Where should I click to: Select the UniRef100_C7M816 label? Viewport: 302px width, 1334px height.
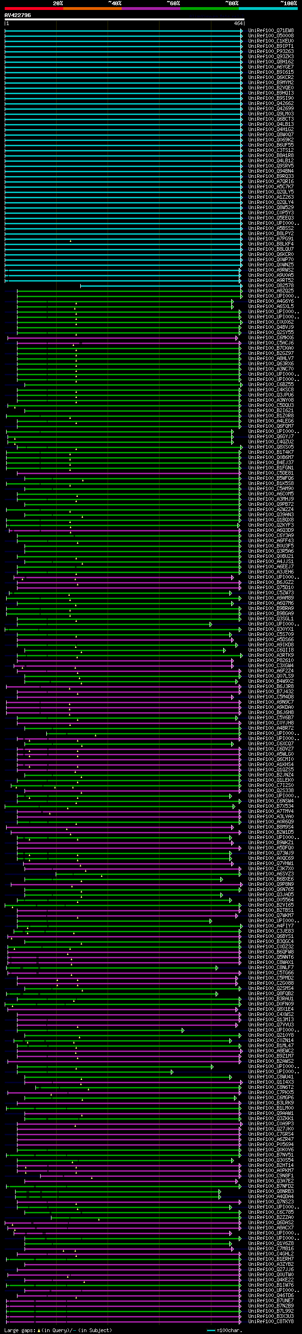[x=271, y=1248]
